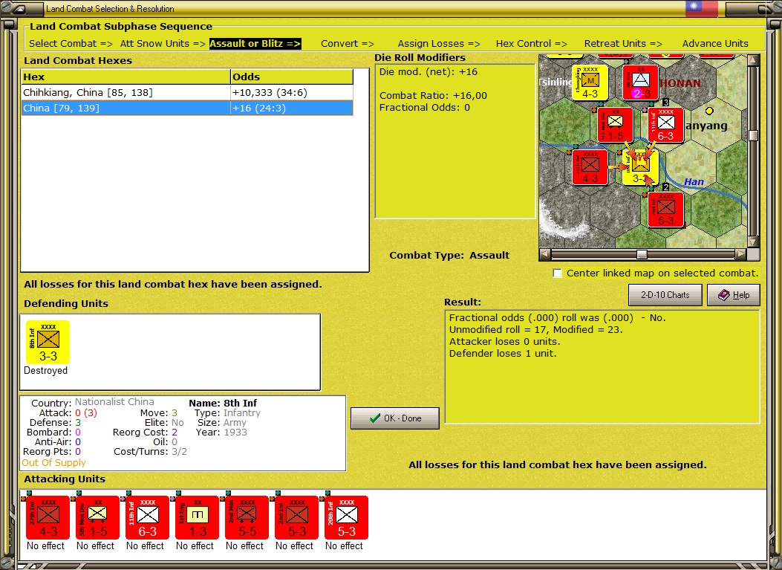Click the red 1-5 motorized unit on map
782x570 pixels.
tap(616, 125)
